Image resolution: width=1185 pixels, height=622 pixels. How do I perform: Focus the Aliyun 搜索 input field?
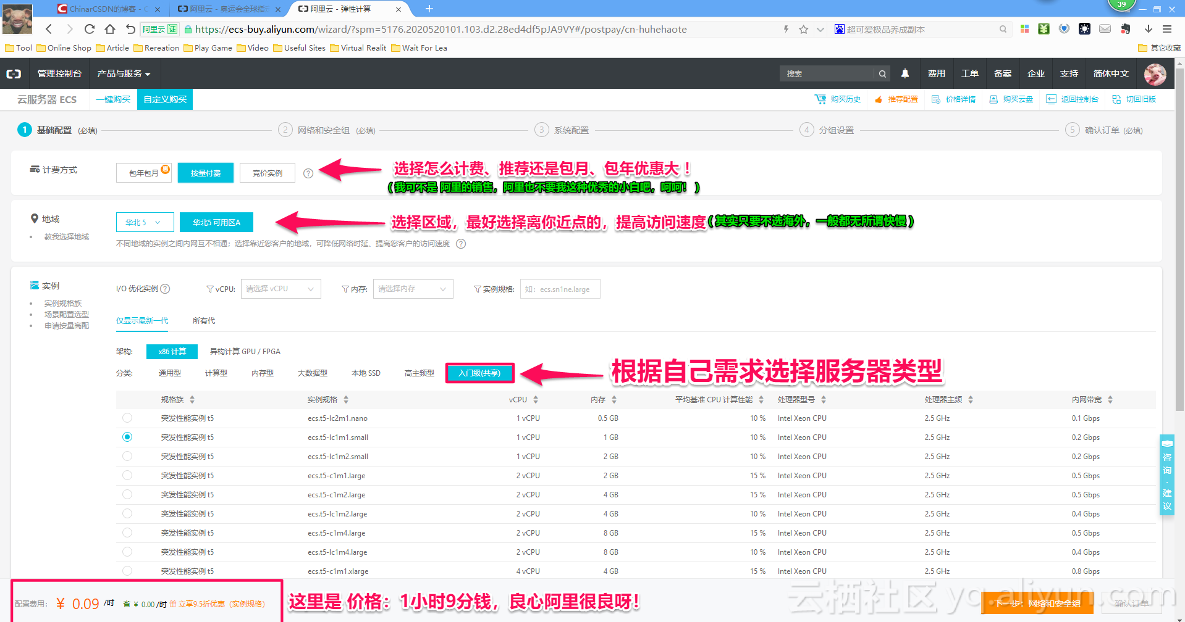pos(827,73)
